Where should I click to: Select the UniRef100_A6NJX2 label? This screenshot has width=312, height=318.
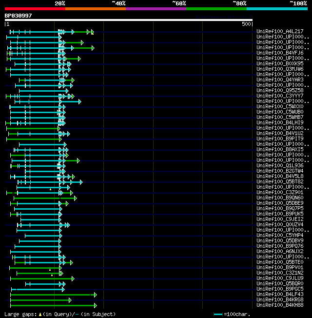pos(280,252)
